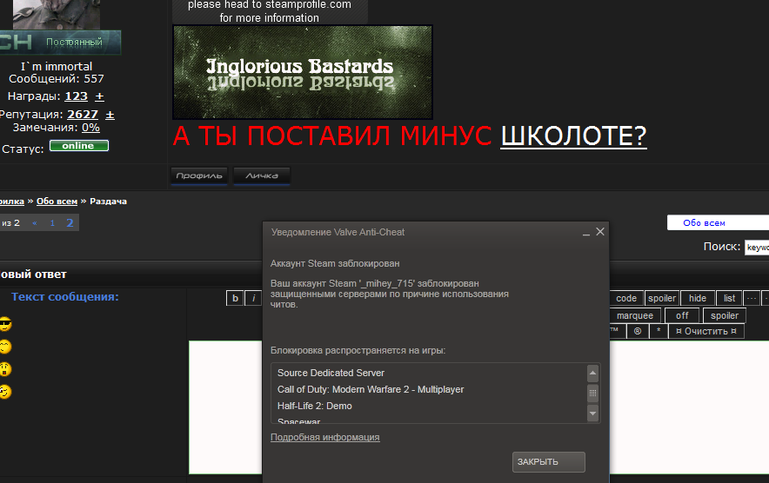Go to the Обо всем breadcrumb link

(57, 202)
